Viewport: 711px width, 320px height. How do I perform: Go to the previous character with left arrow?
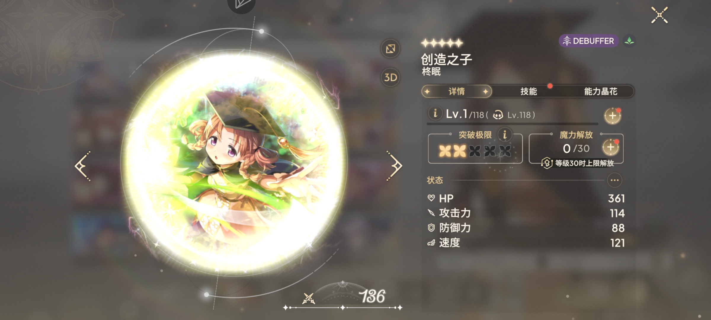click(83, 166)
